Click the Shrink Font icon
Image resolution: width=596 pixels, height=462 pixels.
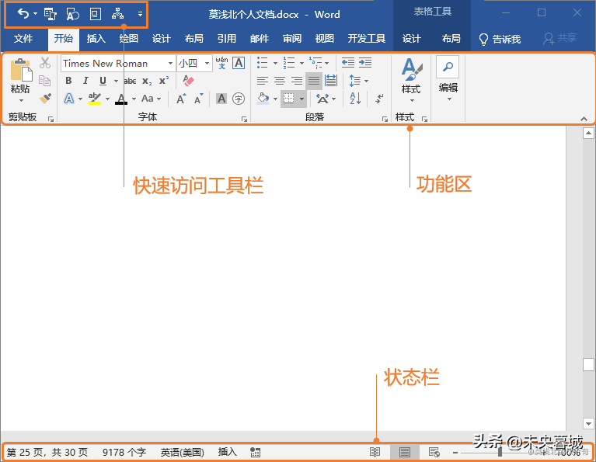tap(198, 99)
